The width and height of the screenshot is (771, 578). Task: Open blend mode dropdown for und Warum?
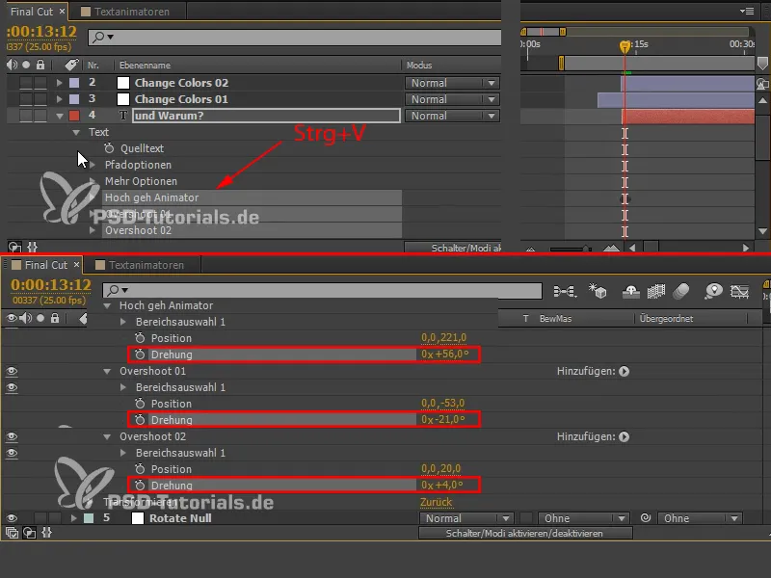(452, 116)
